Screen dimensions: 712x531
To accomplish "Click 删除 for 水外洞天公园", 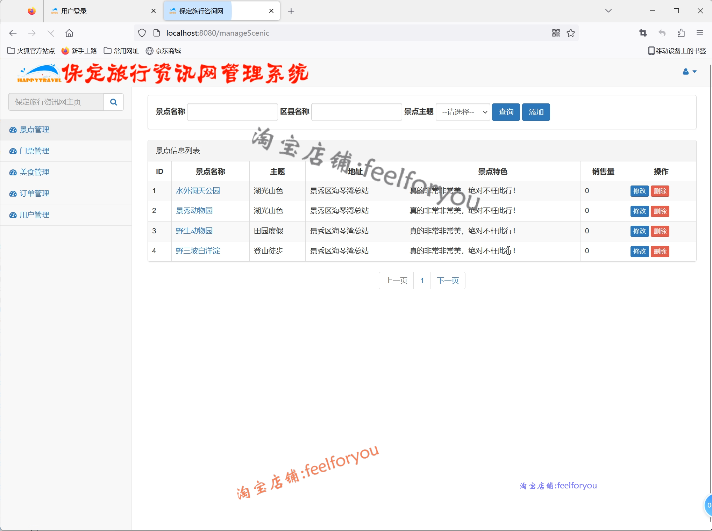I will pos(660,191).
